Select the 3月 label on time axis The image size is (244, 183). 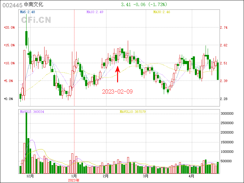click(x=145, y=176)
